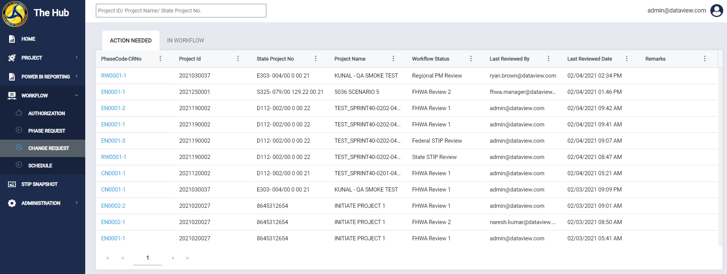Click the Phase Request arrow icon
Image resolution: width=727 pixels, height=274 pixels.
(19, 130)
